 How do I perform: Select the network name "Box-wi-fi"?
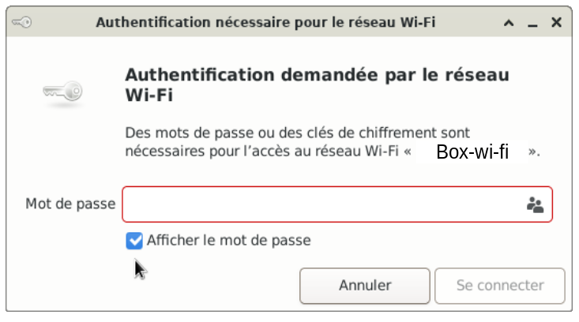pyautogui.click(x=472, y=152)
